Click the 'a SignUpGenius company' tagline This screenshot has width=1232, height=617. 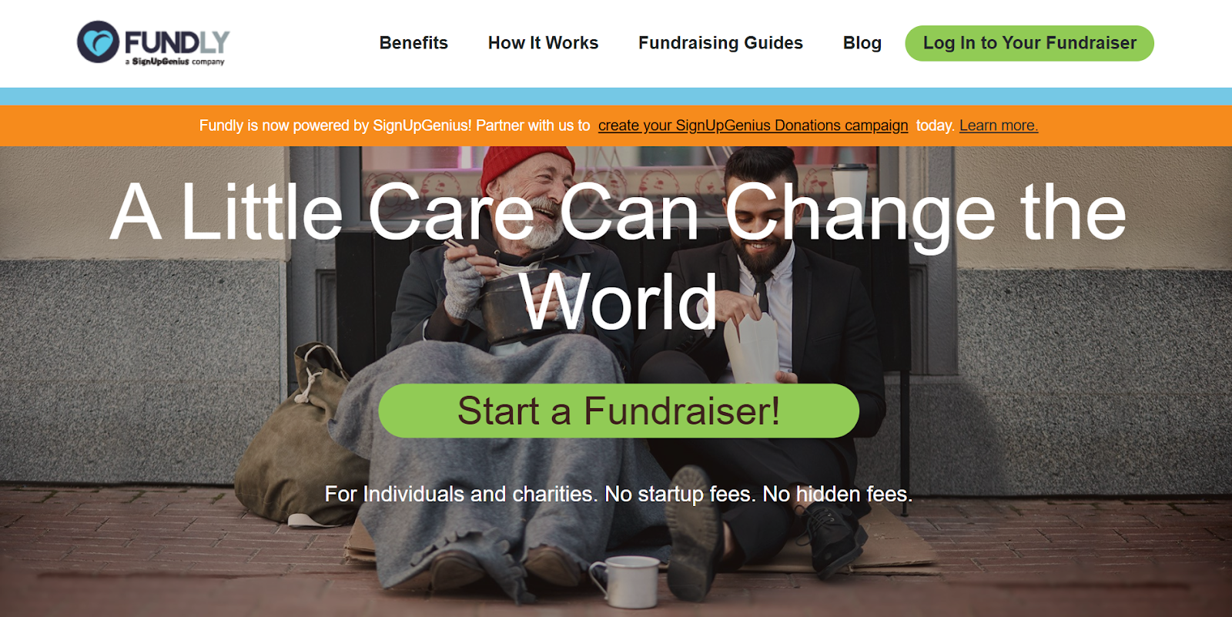click(175, 61)
